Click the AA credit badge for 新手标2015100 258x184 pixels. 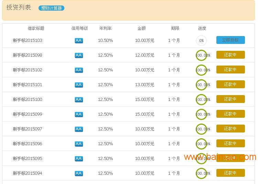point(79,100)
